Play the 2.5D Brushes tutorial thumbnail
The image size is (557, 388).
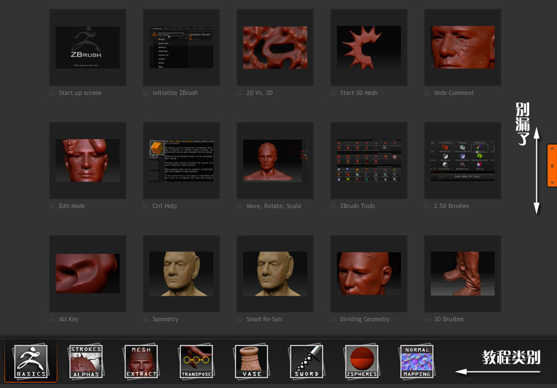(463, 160)
